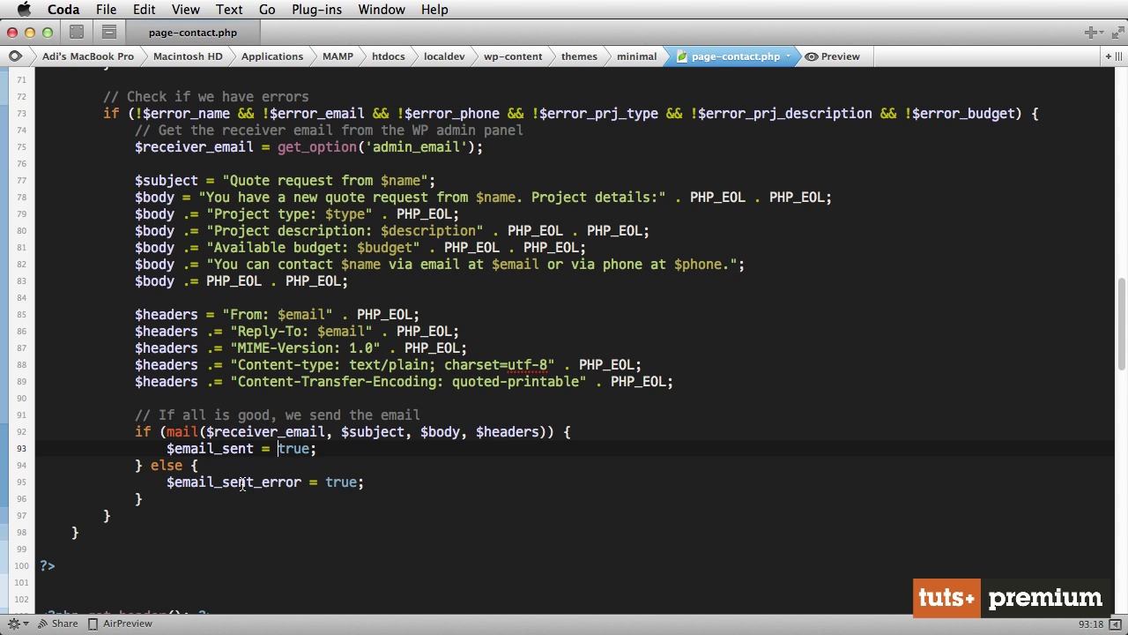The image size is (1128, 635).
Task: Click the '?>' closing tag on line 100
Action: [47, 566]
